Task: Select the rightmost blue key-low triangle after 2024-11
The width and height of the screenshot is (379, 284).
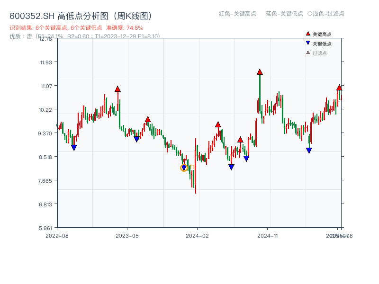Action: coord(309,151)
